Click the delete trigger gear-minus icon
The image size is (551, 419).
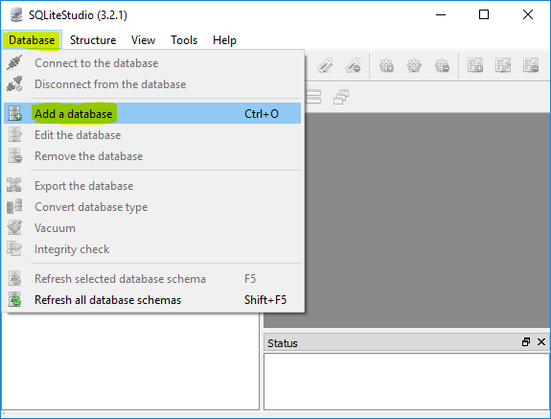[442, 65]
